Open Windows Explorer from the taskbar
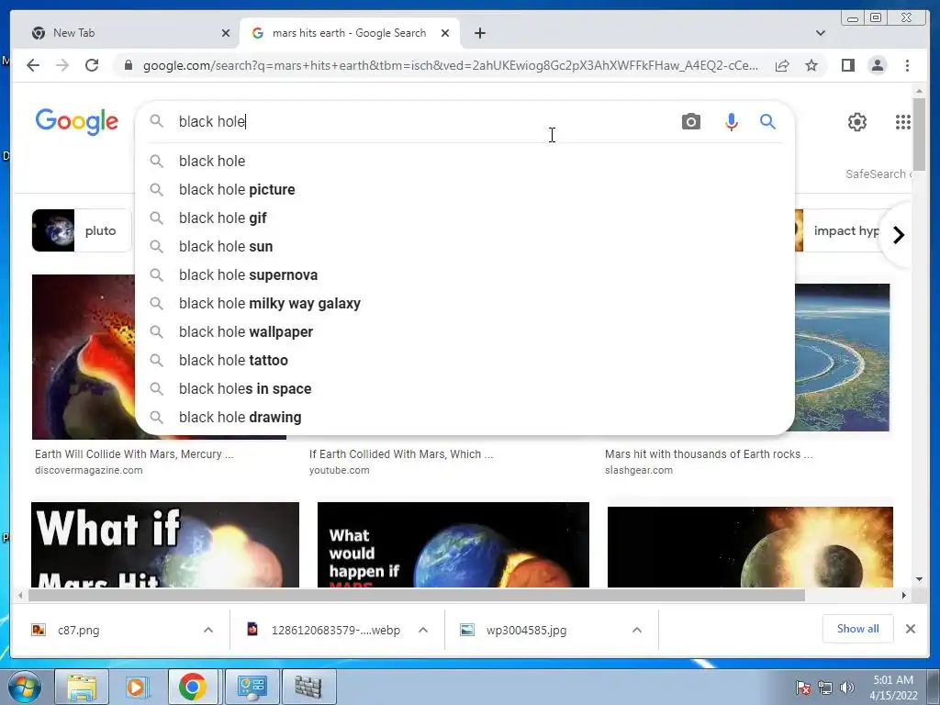This screenshot has width=940, height=705. pos(82,687)
